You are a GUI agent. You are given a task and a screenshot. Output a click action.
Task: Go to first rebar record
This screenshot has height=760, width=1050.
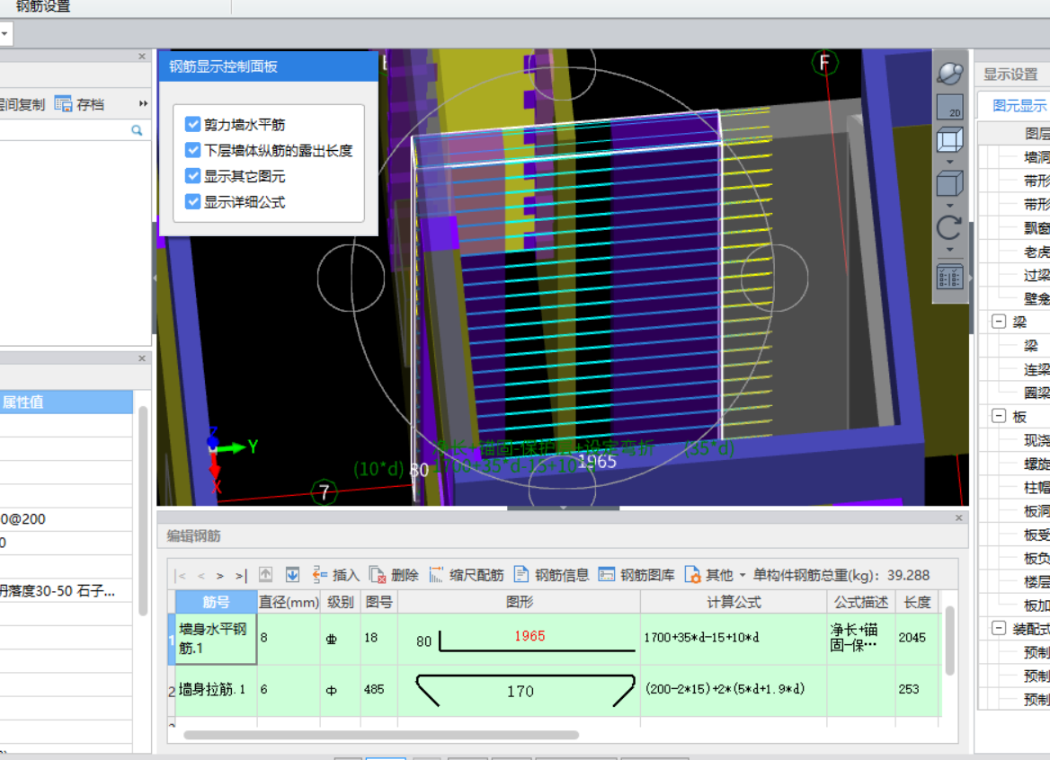click(x=180, y=575)
